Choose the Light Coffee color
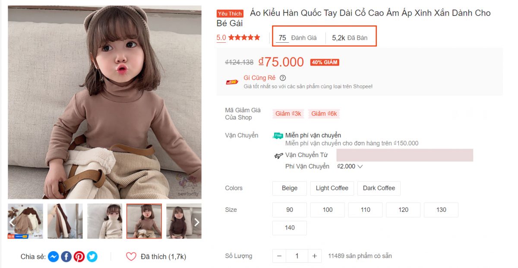 click(x=332, y=188)
